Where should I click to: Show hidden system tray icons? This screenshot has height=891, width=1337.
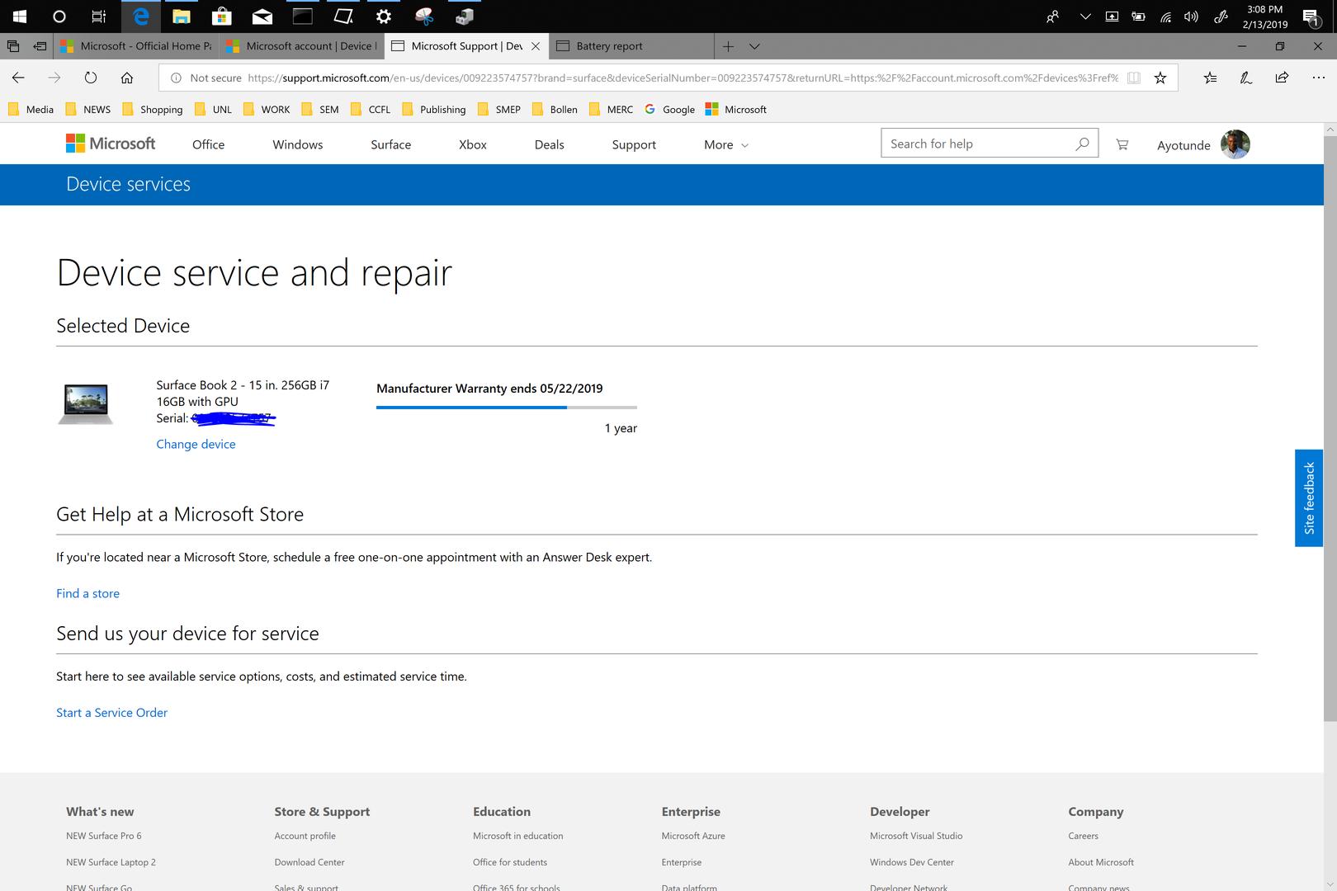1085,16
